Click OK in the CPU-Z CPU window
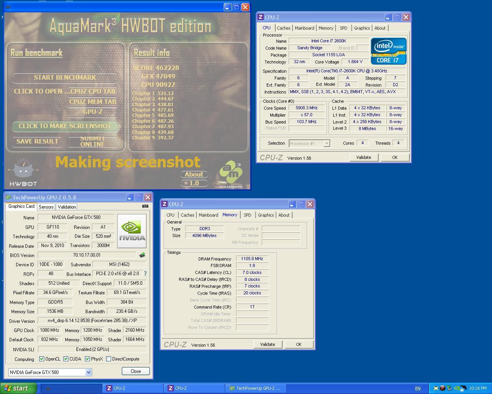 click(x=395, y=157)
